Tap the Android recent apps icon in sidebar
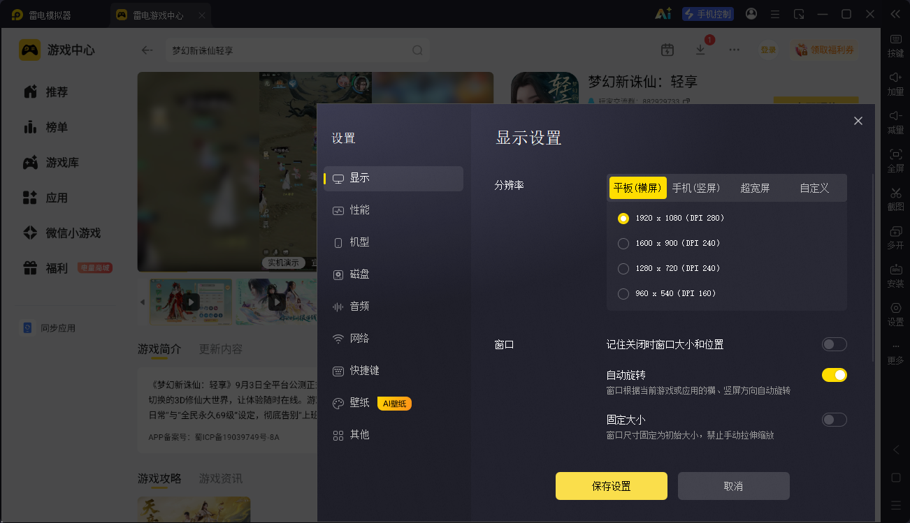Viewport: 910px width, 523px height. (895, 505)
